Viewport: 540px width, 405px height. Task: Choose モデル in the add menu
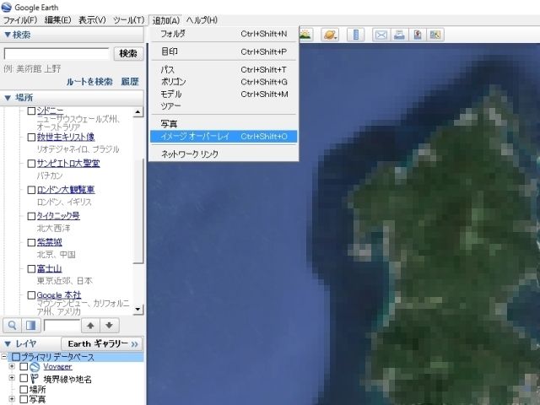point(224,94)
